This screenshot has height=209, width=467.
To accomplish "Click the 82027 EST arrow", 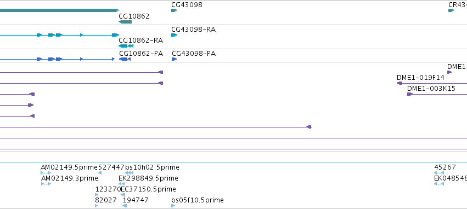I will coord(97,206).
